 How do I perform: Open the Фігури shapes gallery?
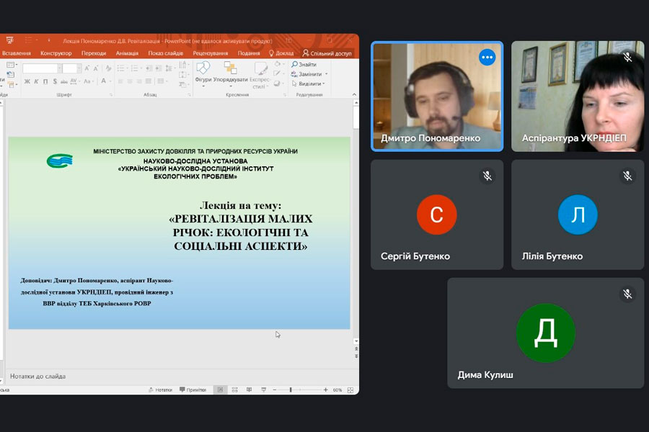click(x=203, y=70)
